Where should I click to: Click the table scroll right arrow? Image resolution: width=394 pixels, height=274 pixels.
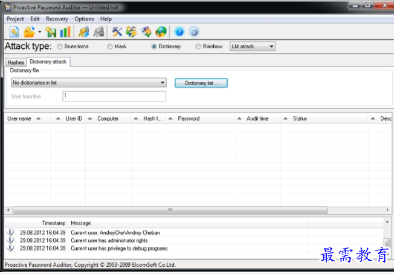pos(387,210)
